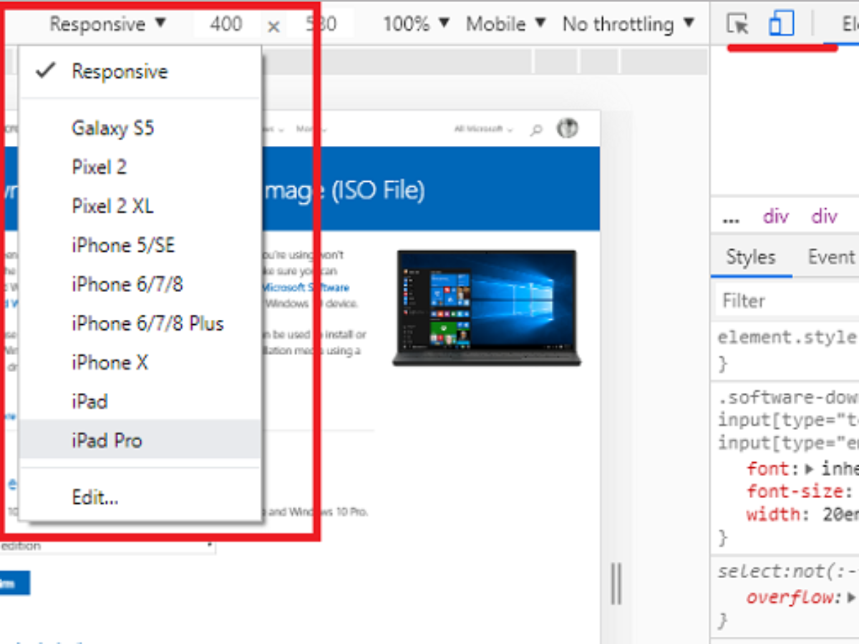The image size is (859, 644).
Task: Click the first div breadcrumb
Action: (x=775, y=217)
